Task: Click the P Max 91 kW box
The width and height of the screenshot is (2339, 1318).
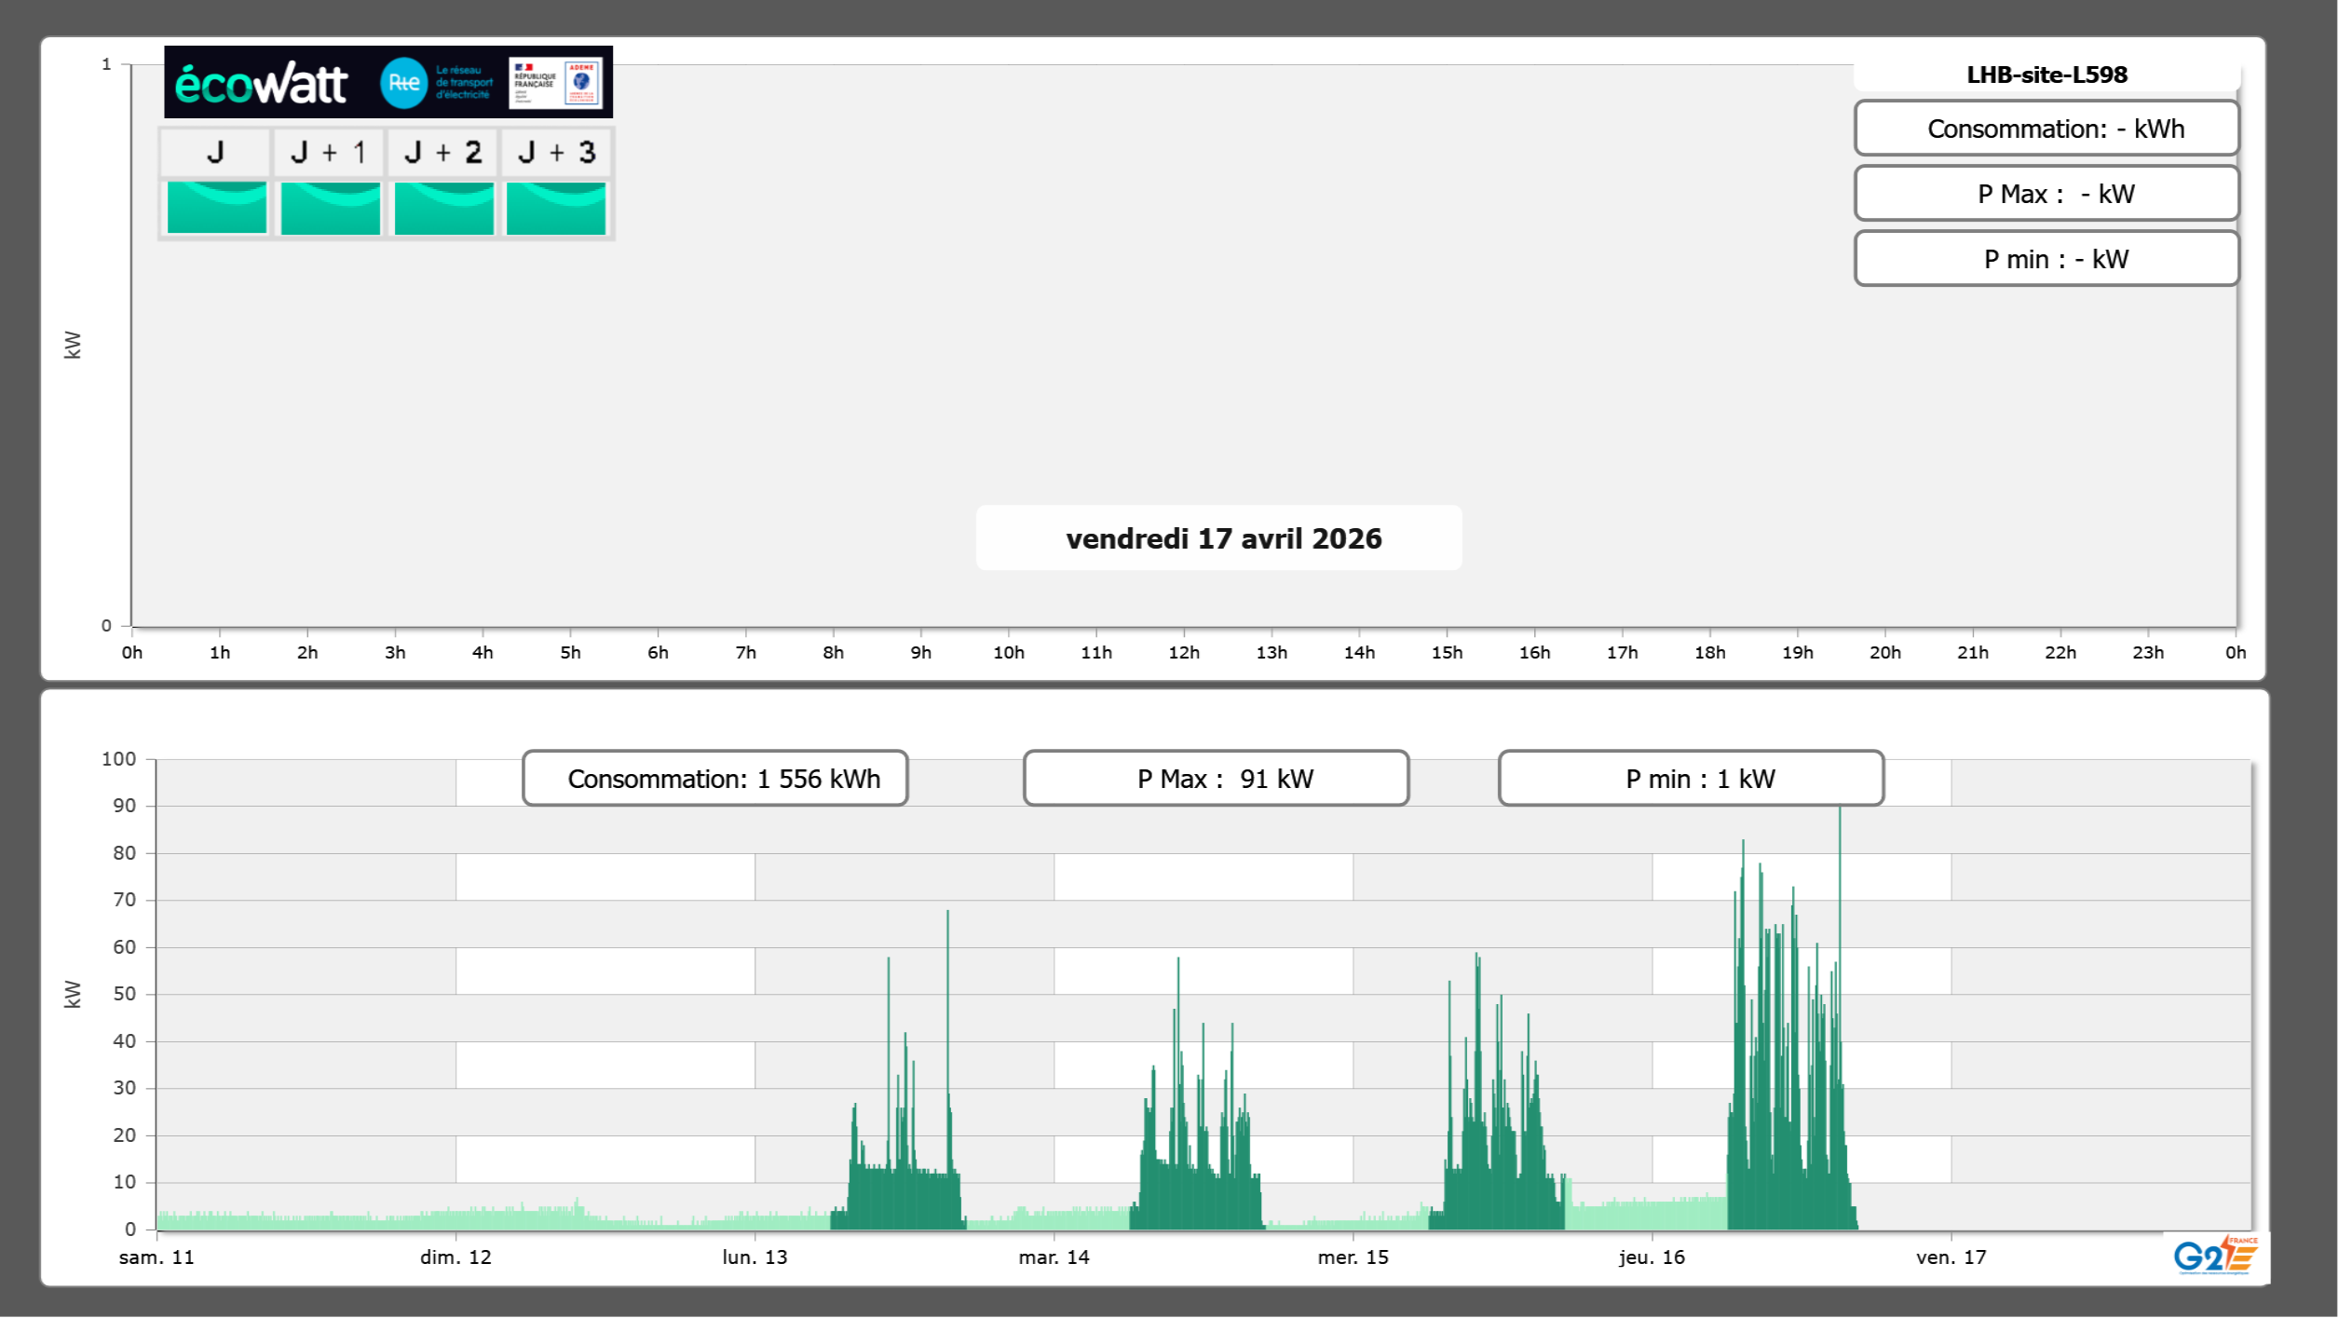Action: 1216,779
